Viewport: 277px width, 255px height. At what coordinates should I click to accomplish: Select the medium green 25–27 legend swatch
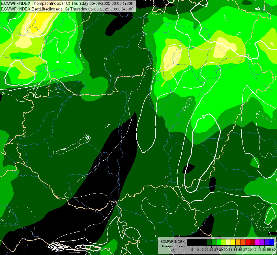(214, 242)
